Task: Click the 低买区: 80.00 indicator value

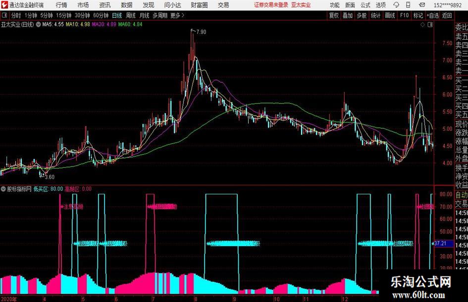Action: point(48,189)
